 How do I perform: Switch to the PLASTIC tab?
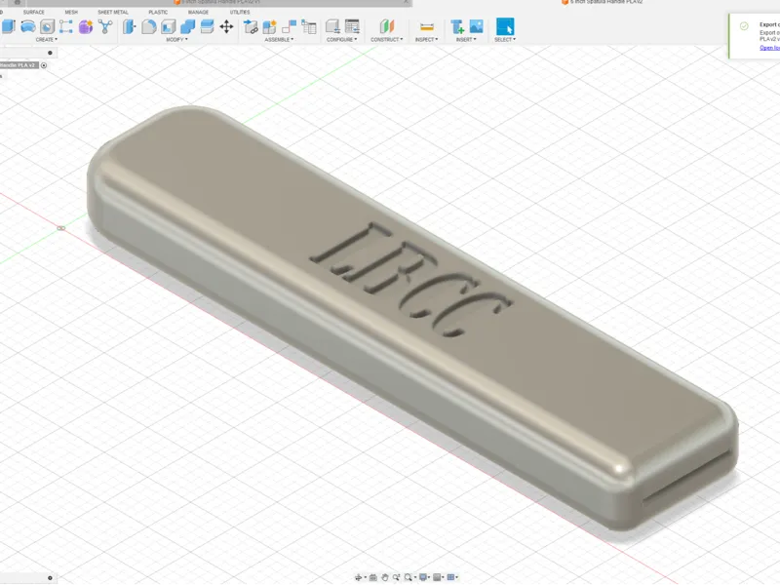click(158, 12)
